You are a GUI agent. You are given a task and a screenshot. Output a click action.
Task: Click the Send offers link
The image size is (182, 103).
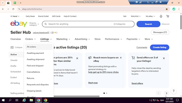tap(137, 83)
